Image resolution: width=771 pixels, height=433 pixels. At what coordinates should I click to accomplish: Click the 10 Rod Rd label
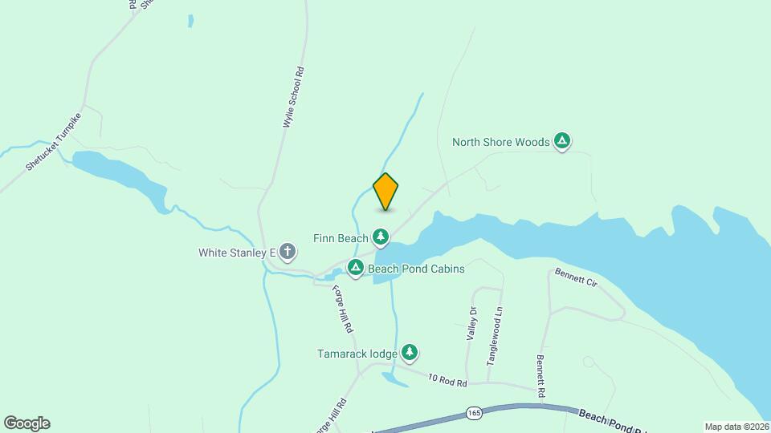point(447,380)
